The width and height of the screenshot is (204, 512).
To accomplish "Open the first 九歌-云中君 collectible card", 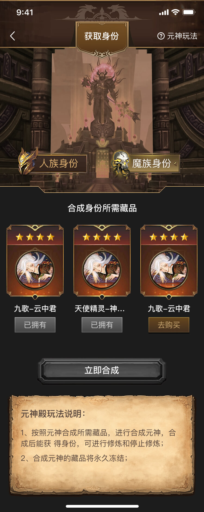I will [x=35, y=262].
